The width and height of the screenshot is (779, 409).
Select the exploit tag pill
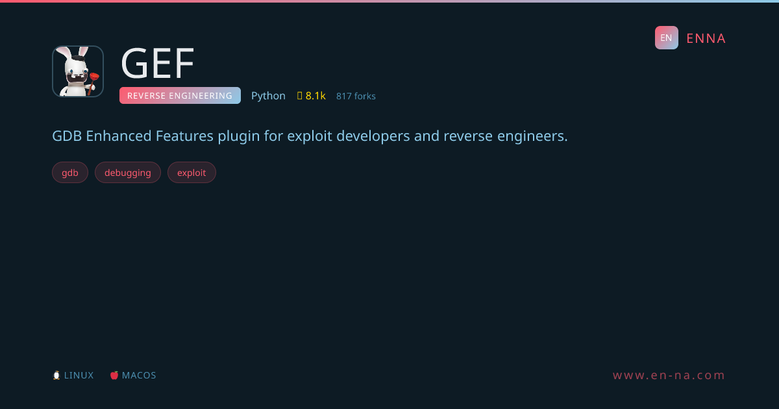[x=192, y=173]
